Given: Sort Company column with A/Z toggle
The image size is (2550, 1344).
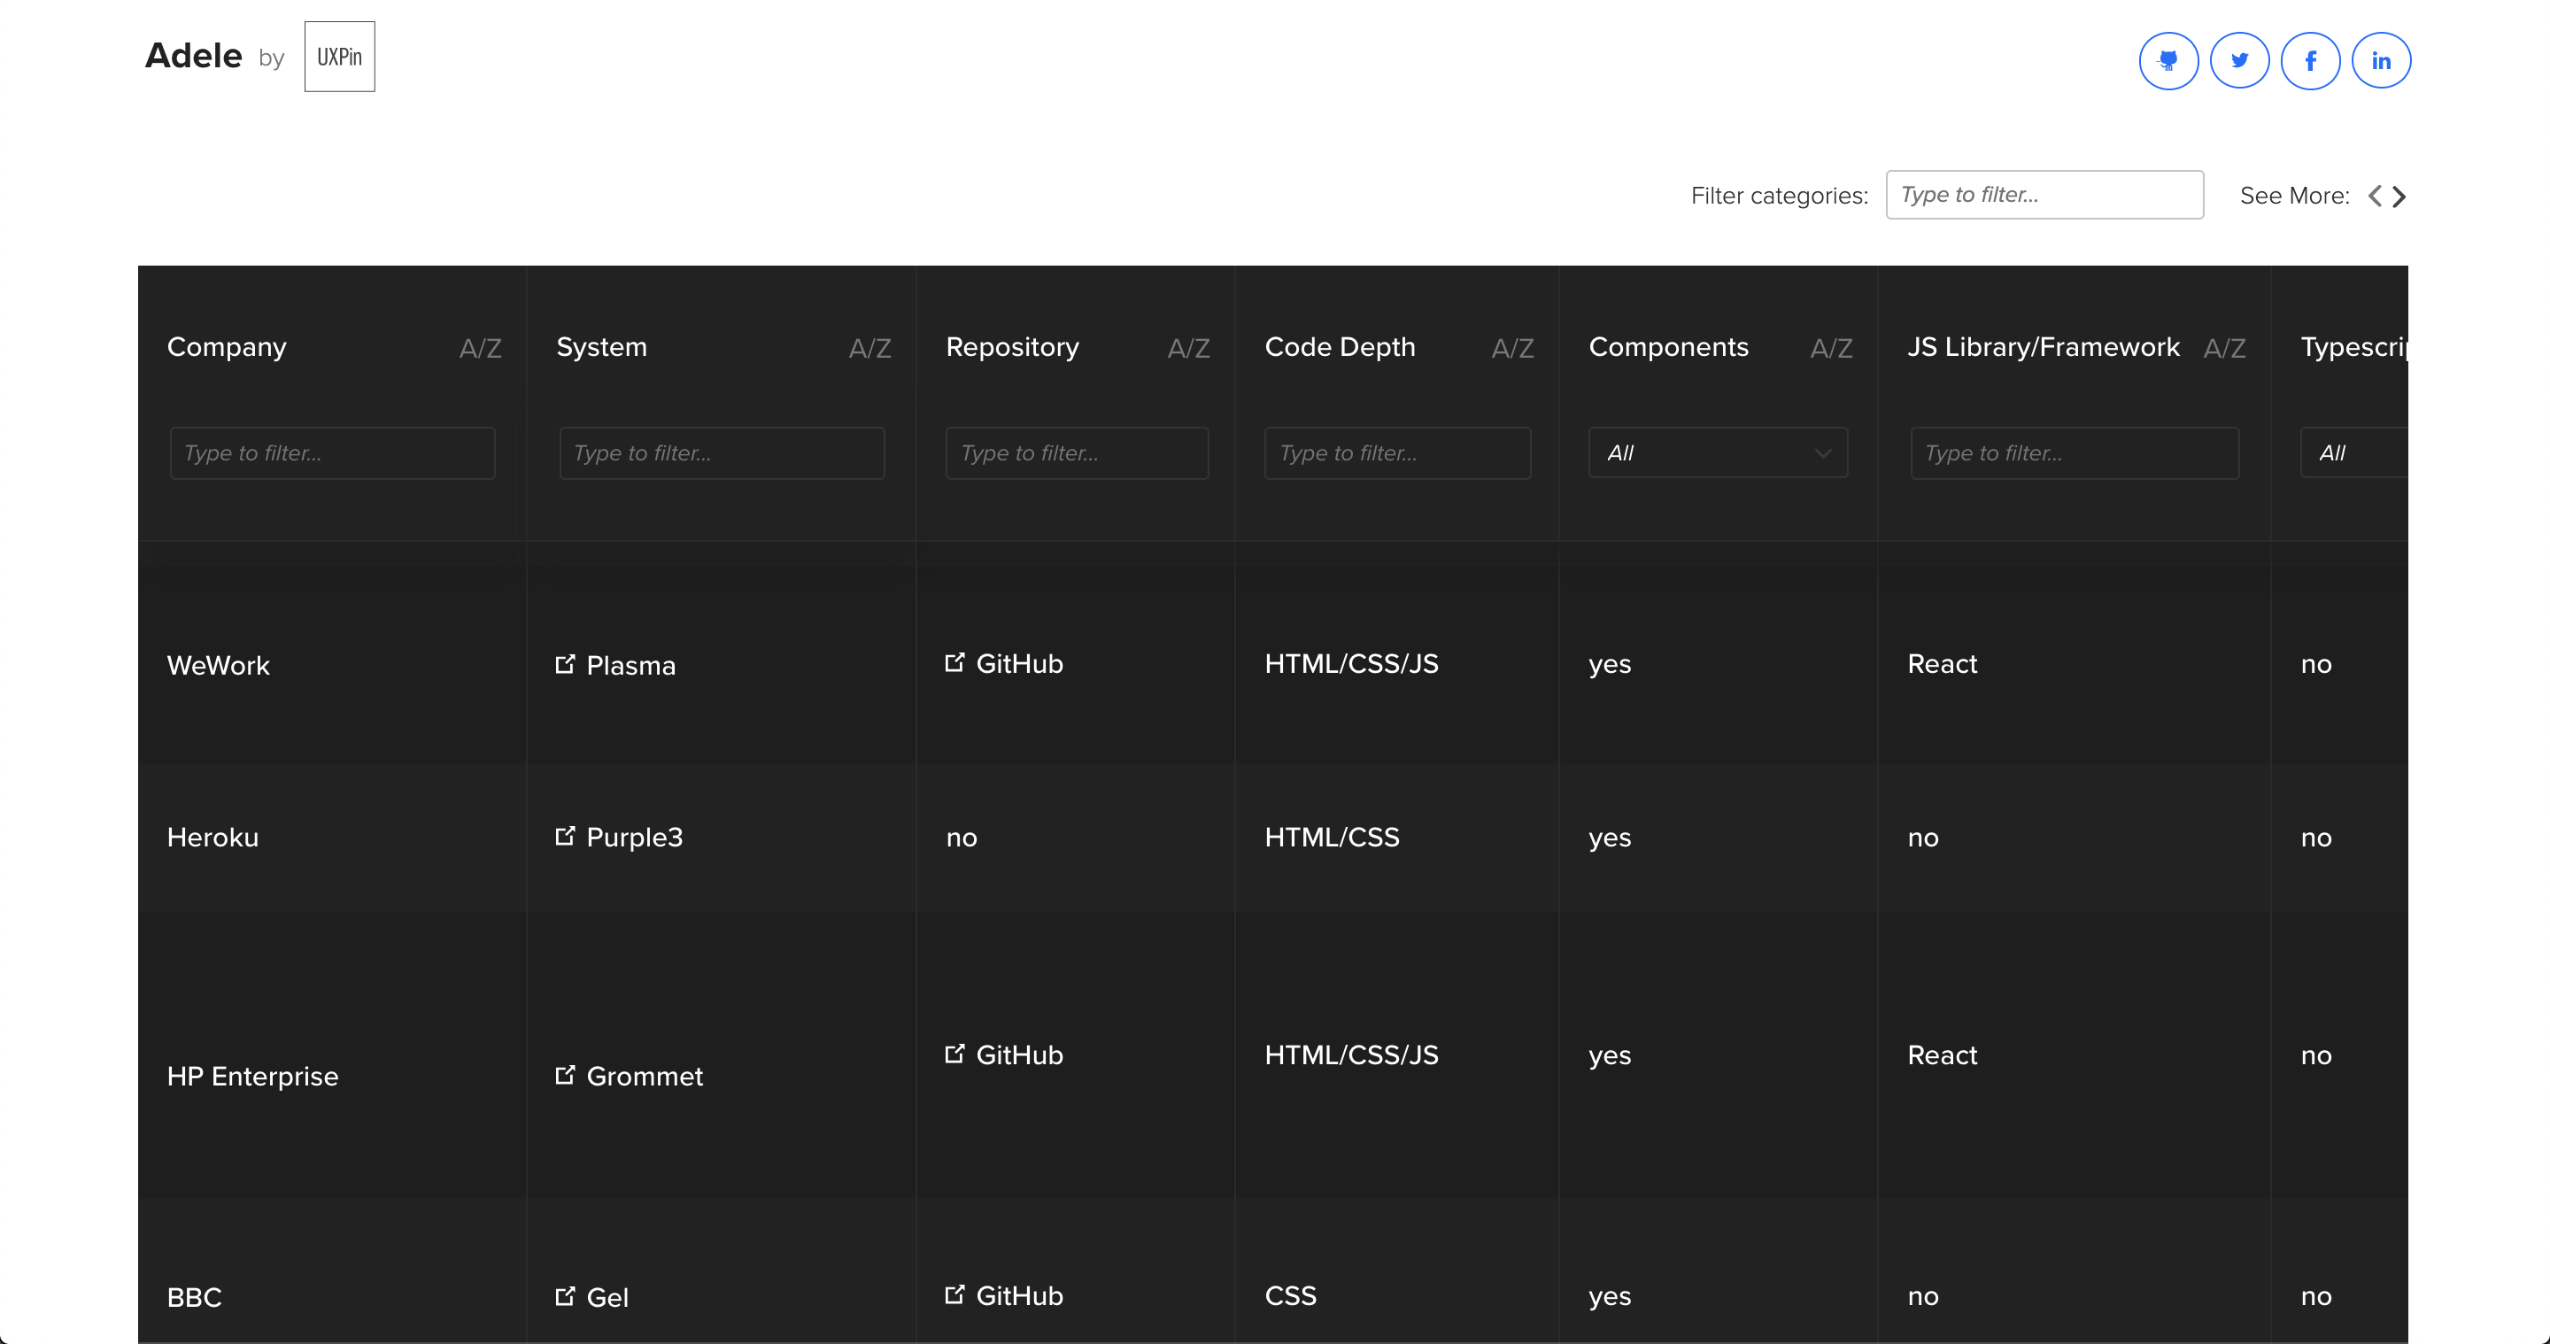Looking at the screenshot, I should point(480,348).
